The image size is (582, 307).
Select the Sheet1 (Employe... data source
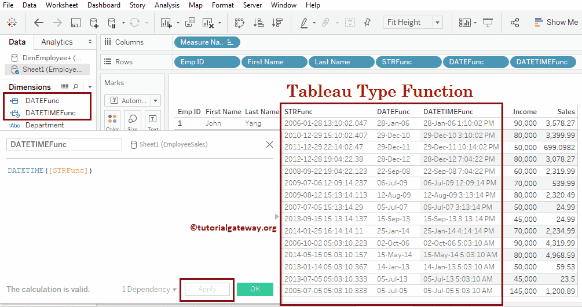click(x=47, y=70)
